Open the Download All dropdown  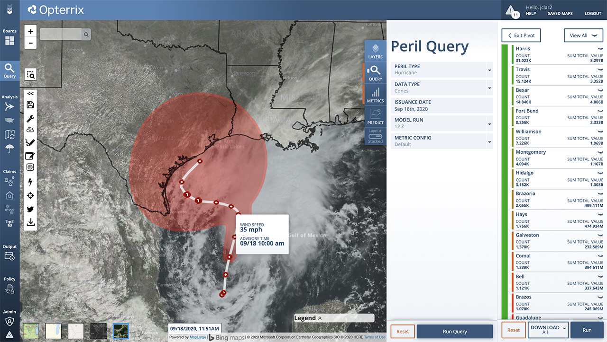[x=548, y=330]
